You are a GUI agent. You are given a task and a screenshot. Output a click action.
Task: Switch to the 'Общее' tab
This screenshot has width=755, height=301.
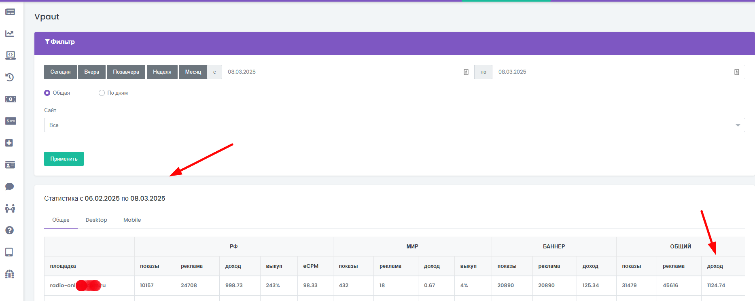[61, 220]
